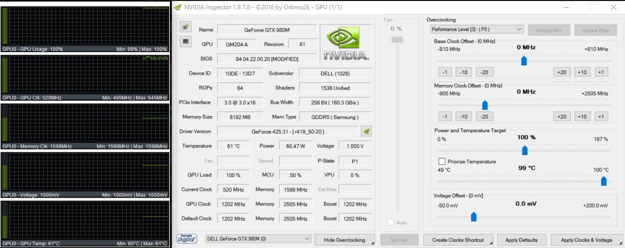Click the Fan speed slider handle
This screenshot has height=248, width=625.
pyautogui.click(x=396, y=39)
